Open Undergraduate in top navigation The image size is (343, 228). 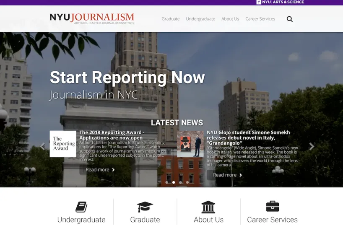click(200, 19)
